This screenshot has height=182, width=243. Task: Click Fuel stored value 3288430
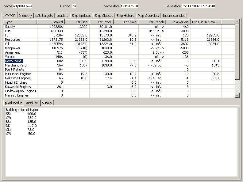click(56, 31)
